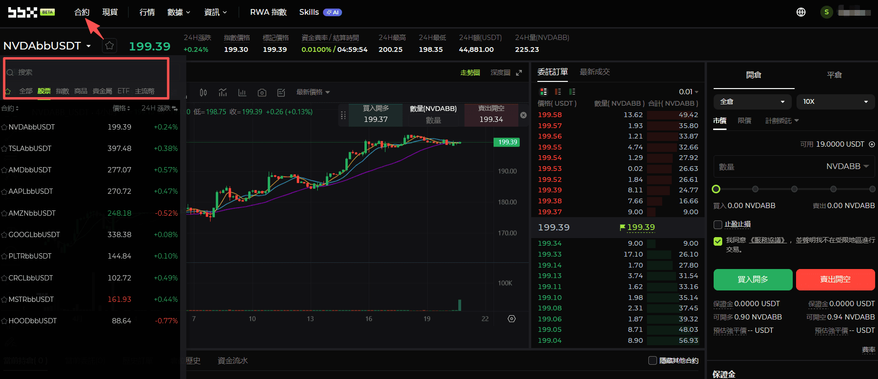
Task: Open the Skills AI menu item
Action: (320, 12)
